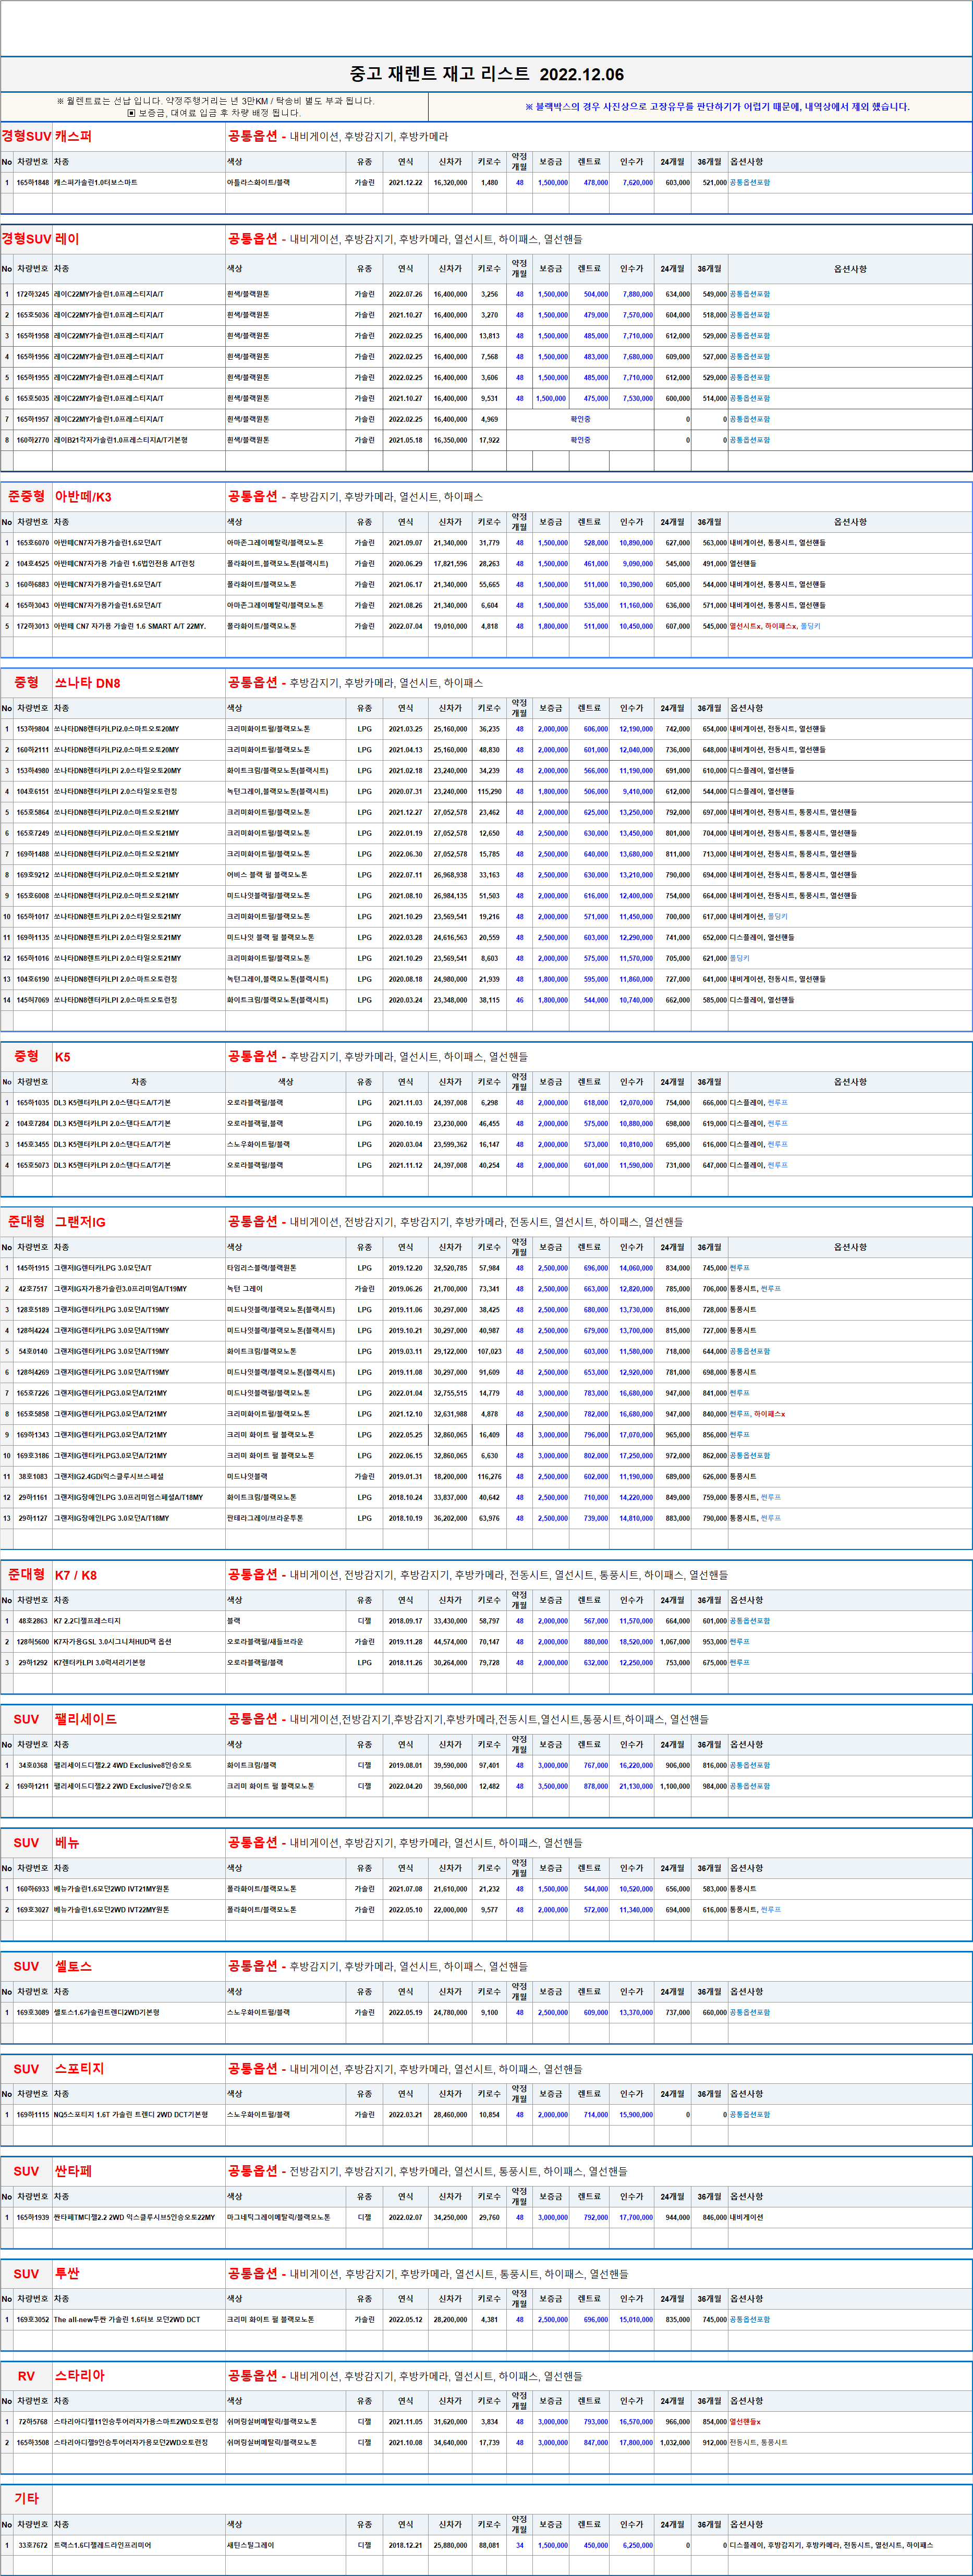Click '확인중' in row 160하2770
Screen dimensions: 973x2576
(x=580, y=440)
